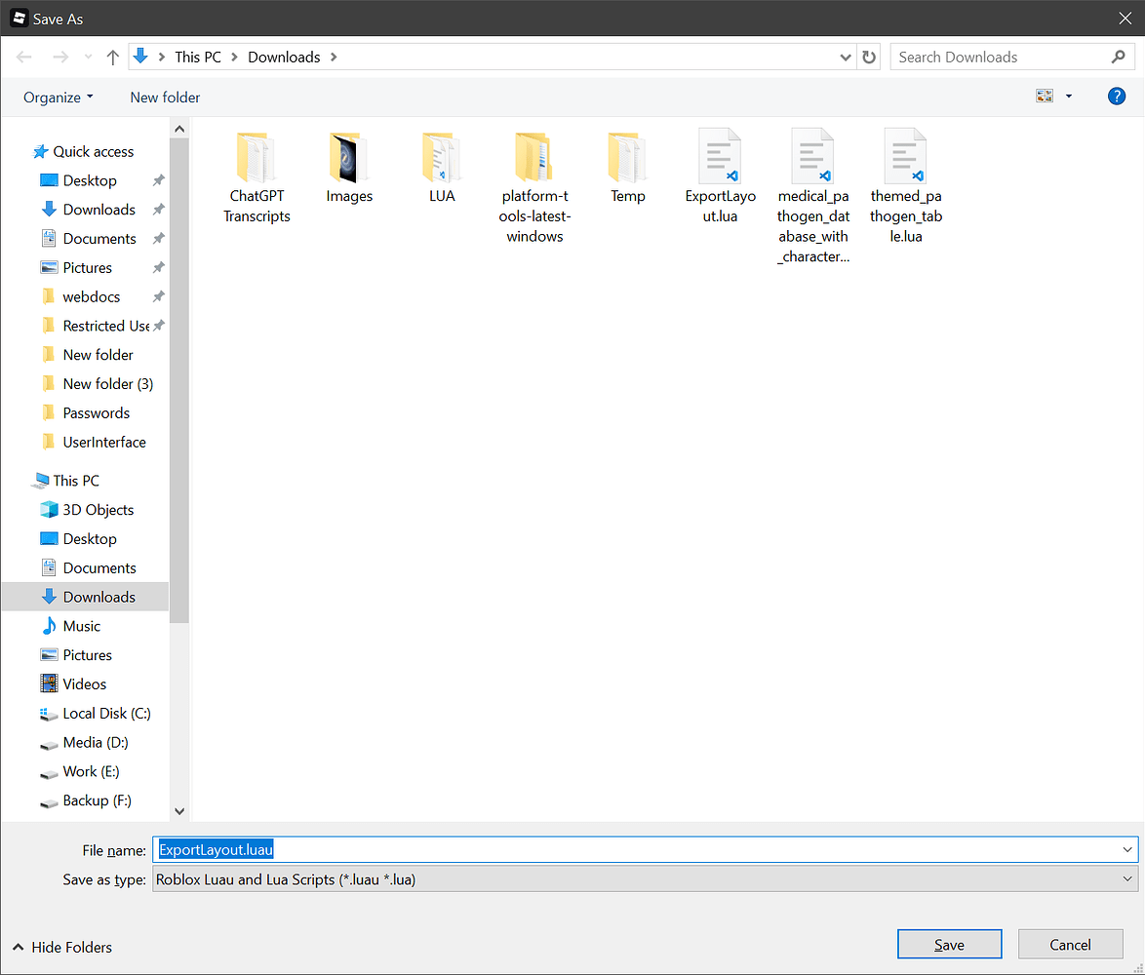Expand File name history dropdown
The height and width of the screenshot is (975, 1145).
point(1126,849)
